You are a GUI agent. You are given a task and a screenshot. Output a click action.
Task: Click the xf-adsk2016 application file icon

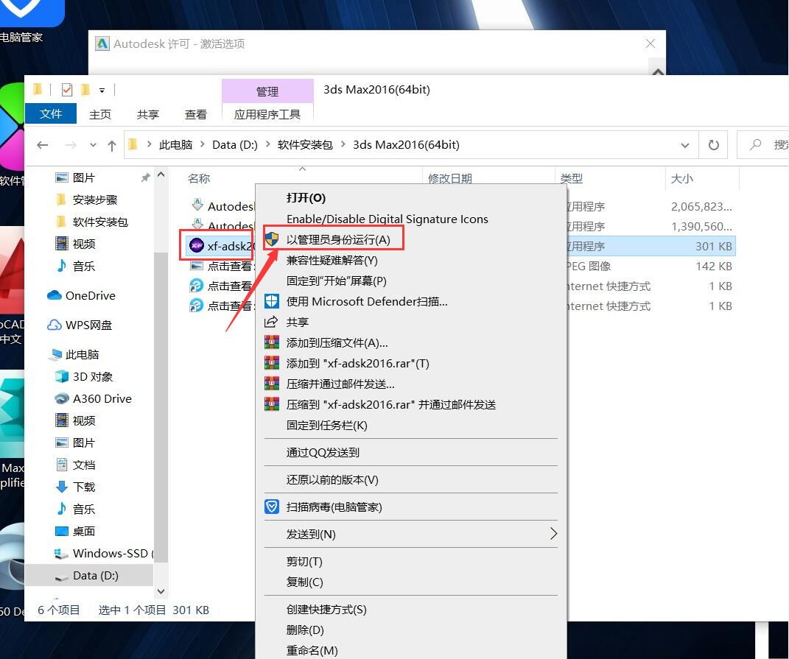[x=197, y=246]
